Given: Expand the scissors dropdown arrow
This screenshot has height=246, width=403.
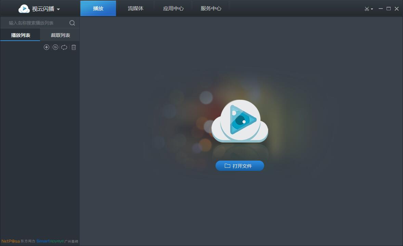Looking at the screenshot, I should click(x=371, y=9).
